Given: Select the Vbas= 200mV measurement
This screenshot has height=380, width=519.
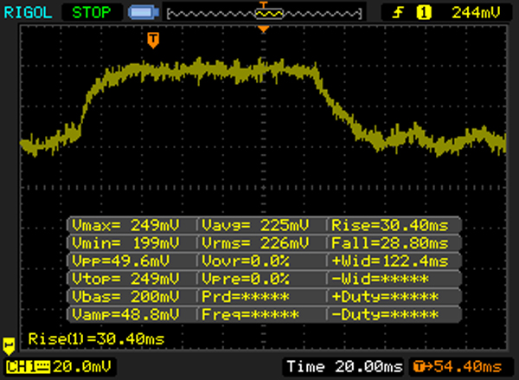Looking at the screenshot, I should pyautogui.click(x=125, y=297).
